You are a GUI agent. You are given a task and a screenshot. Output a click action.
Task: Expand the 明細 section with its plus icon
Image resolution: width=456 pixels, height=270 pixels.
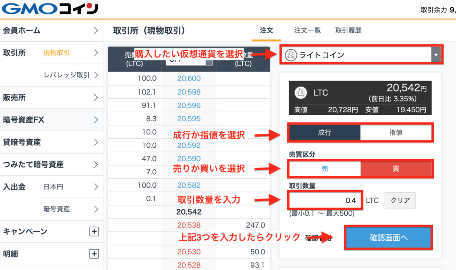pyautogui.click(x=94, y=254)
